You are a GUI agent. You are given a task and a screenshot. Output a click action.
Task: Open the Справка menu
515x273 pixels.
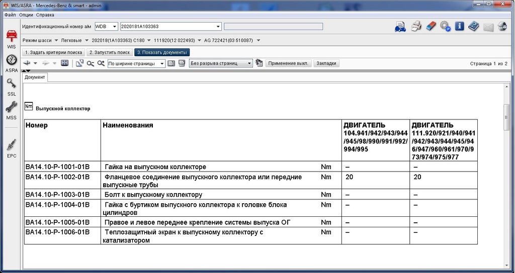45,15
